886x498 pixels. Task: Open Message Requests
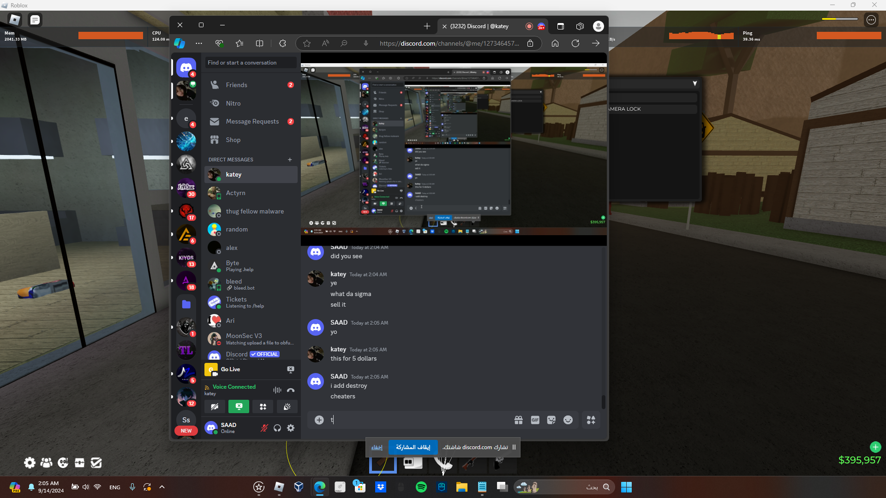point(251,121)
